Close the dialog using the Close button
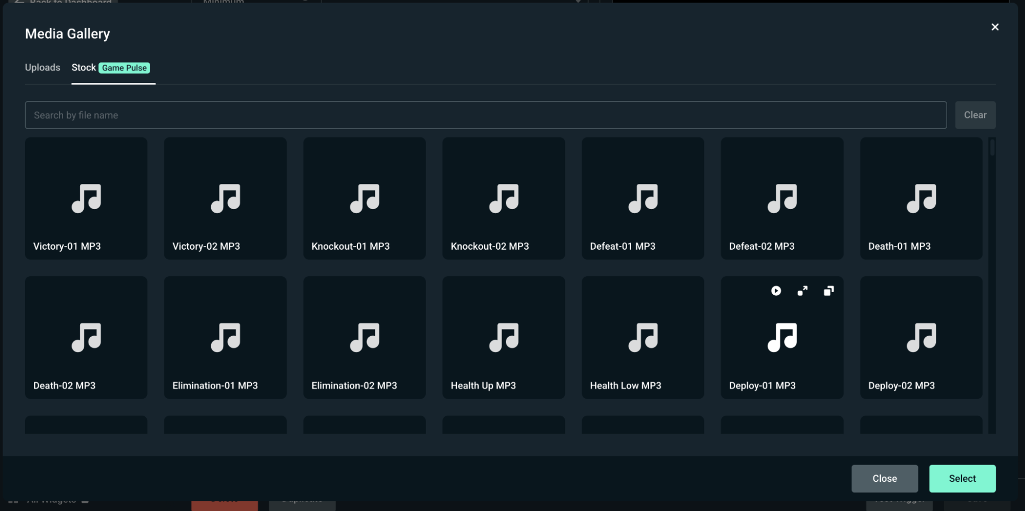 (x=884, y=478)
